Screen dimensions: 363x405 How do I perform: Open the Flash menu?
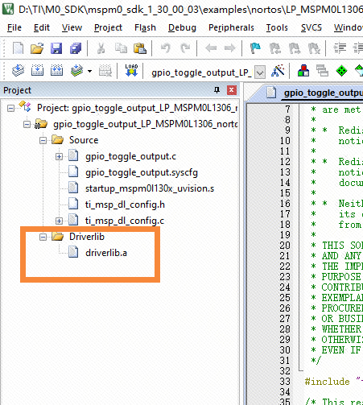pyautogui.click(x=145, y=27)
